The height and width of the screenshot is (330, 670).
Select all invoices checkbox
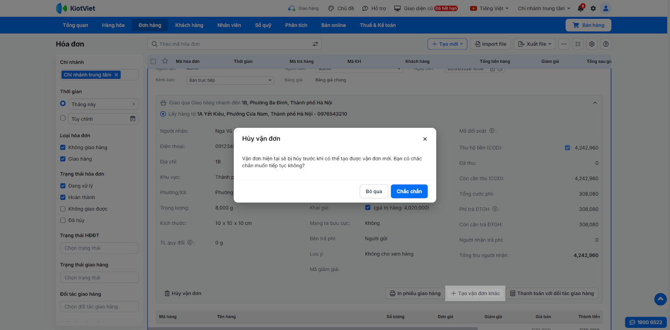153,61
